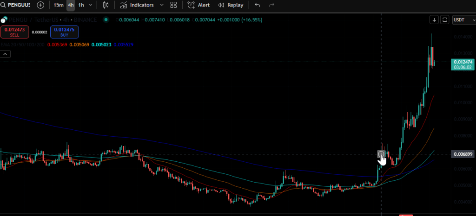Click the crosshair plus marker on the chart
Screen dimensions: 476x216
click(x=381, y=154)
